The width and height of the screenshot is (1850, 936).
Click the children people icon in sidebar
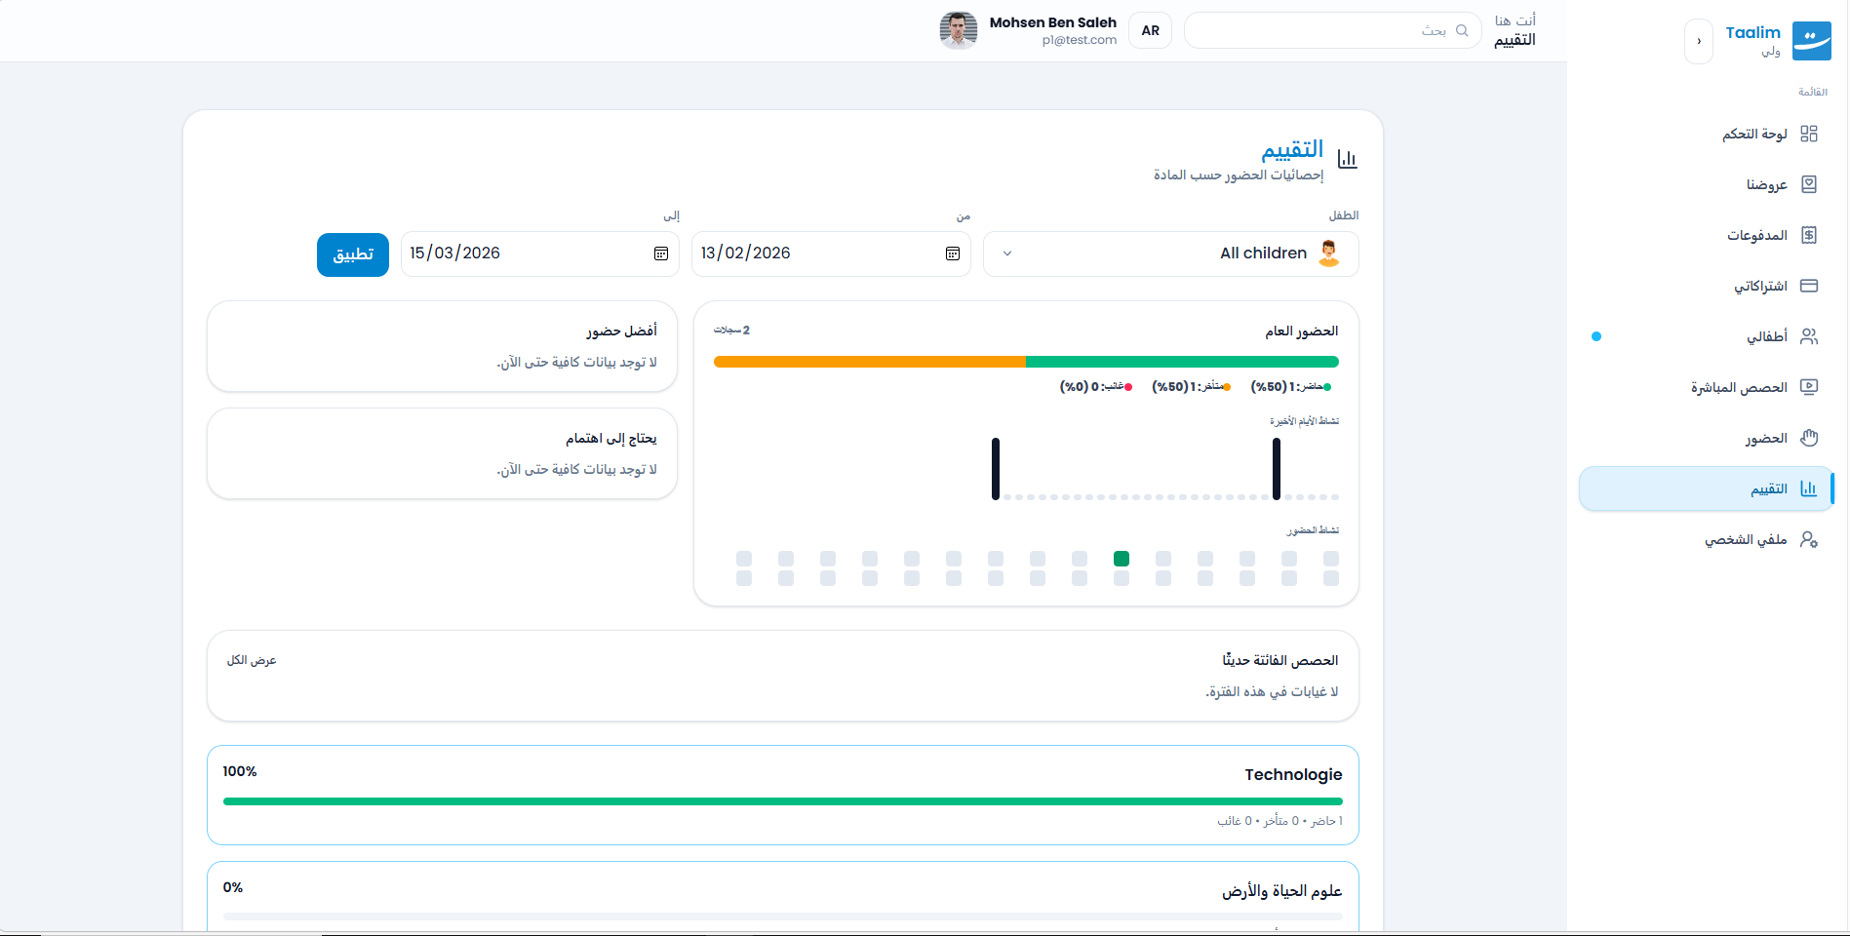[x=1808, y=336]
